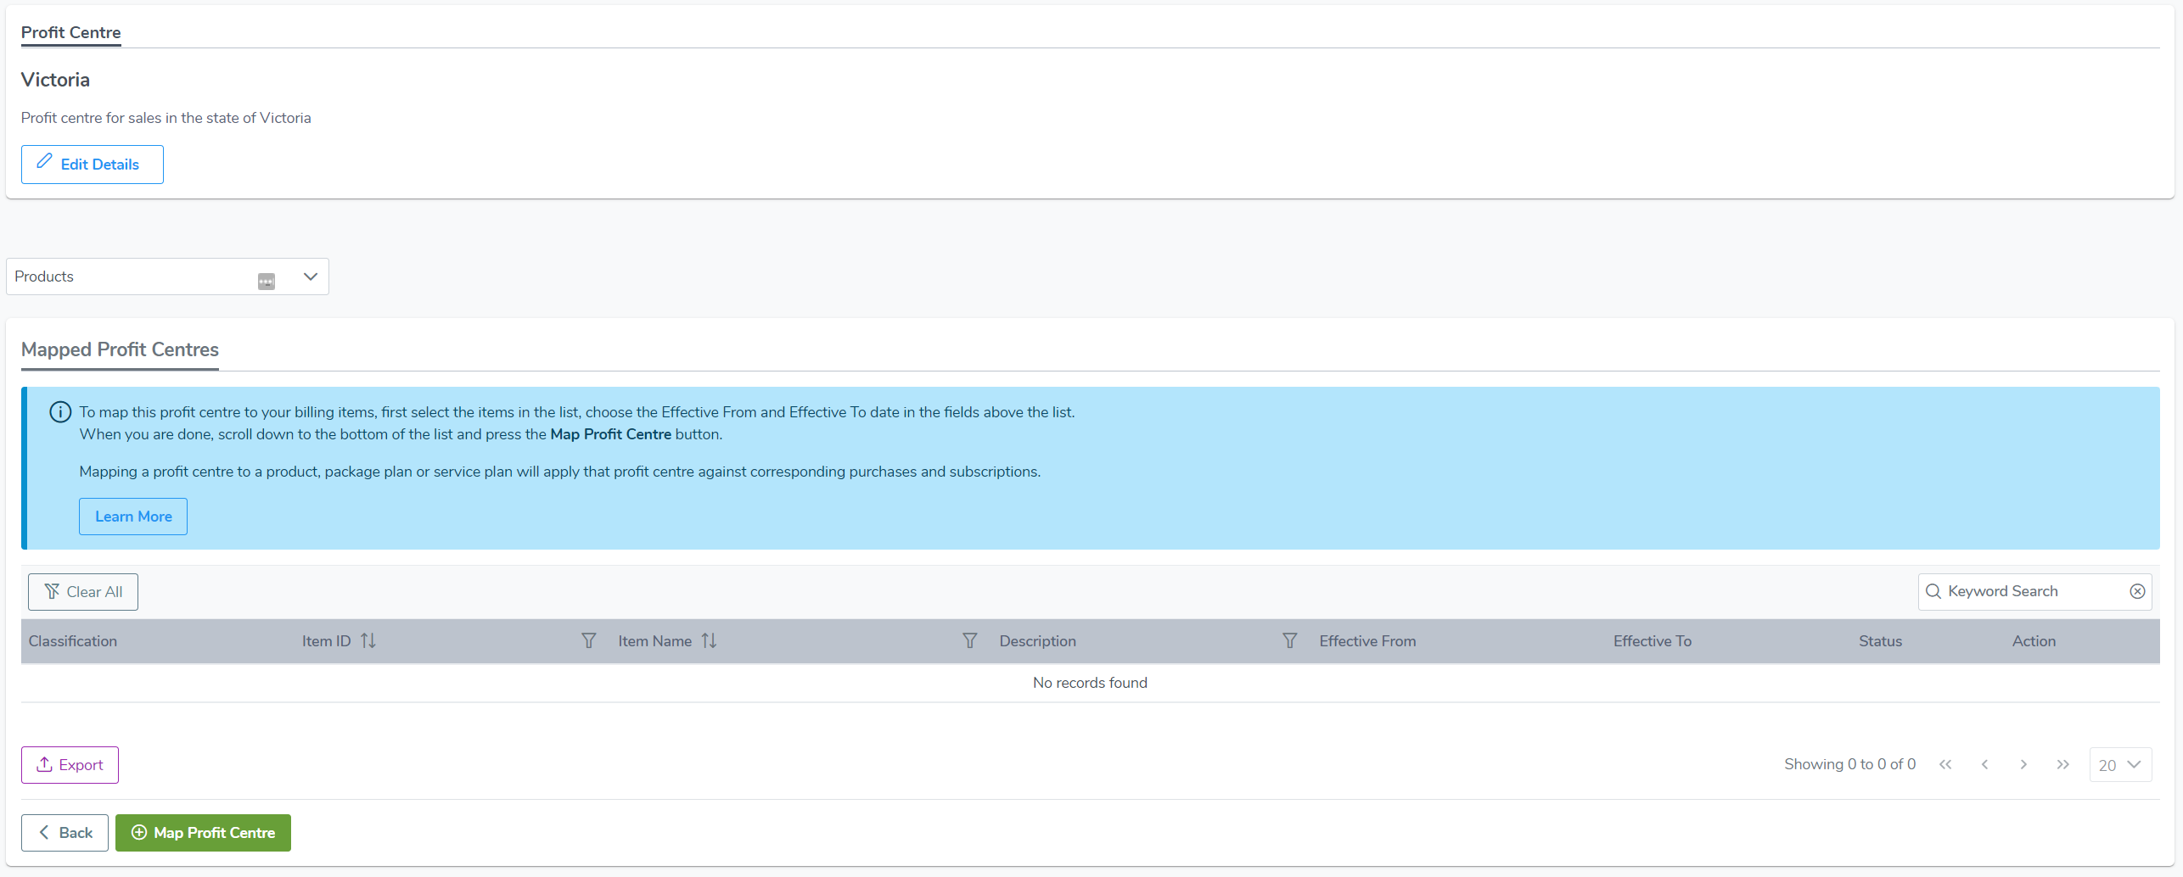2183x877 pixels.
Task: Go to the next page of results
Action: 2023,765
